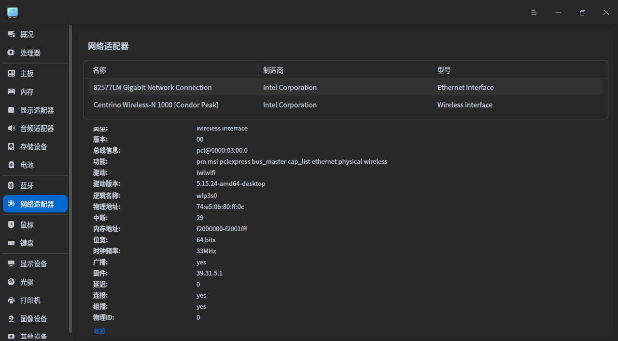The image size is (618, 341).
Task: Click the device manager app icon in title bar
Action: [13, 13]
